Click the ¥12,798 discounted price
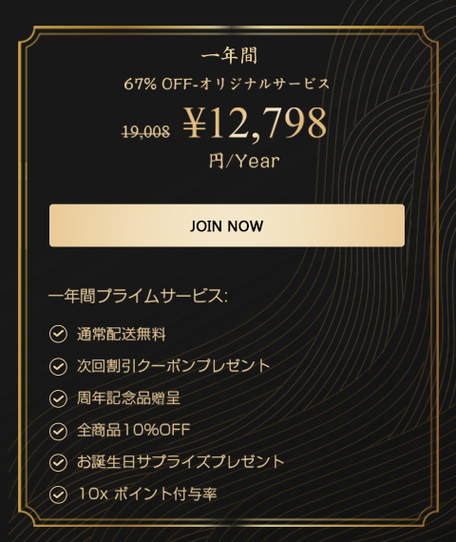 [x=255, y=123]
